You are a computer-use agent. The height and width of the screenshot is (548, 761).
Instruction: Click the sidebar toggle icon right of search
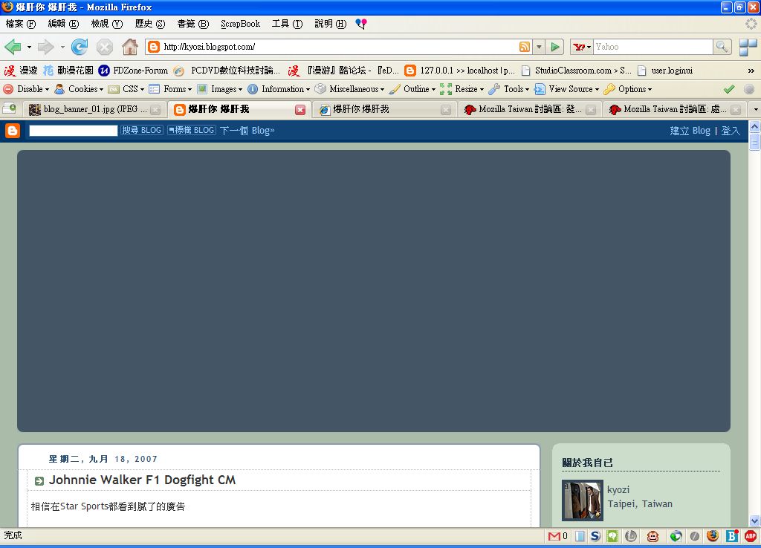click(x=748, y=47)
